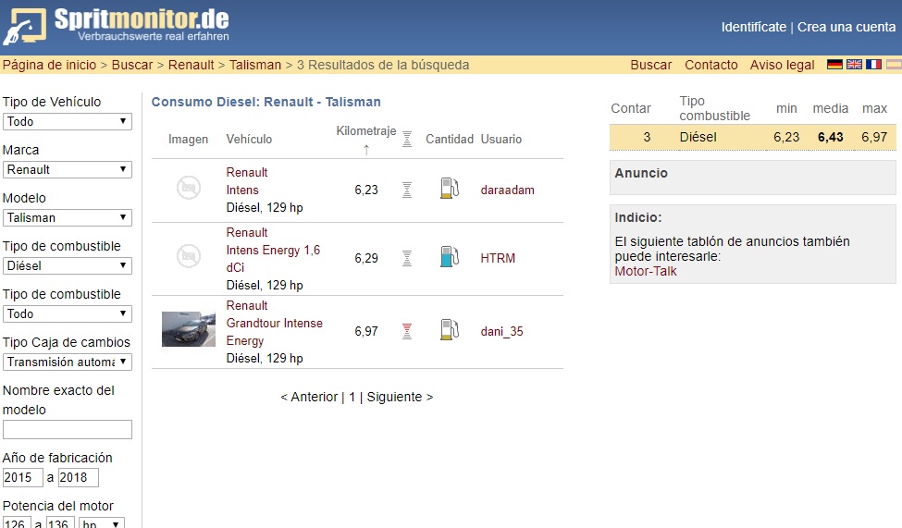Open Buscar breadcrumb link

(x=132, y=65)
